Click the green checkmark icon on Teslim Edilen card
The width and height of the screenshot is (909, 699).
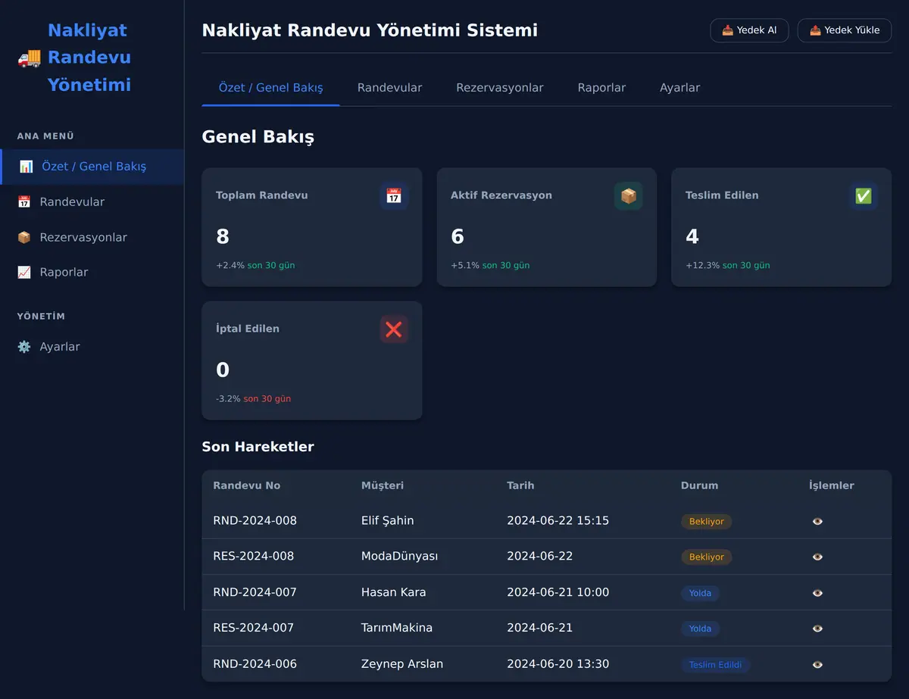(864, 196)
